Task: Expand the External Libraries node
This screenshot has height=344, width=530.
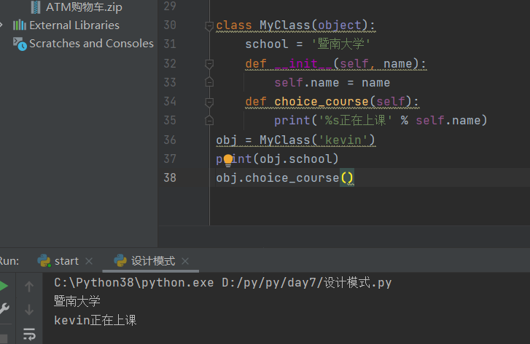Action: coord(1,25)
